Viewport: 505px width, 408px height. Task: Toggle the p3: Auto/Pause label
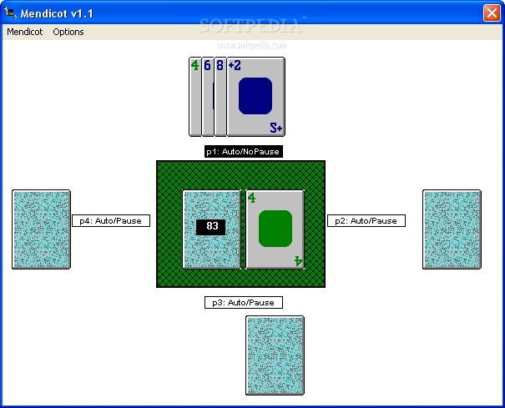pos(244,303)
